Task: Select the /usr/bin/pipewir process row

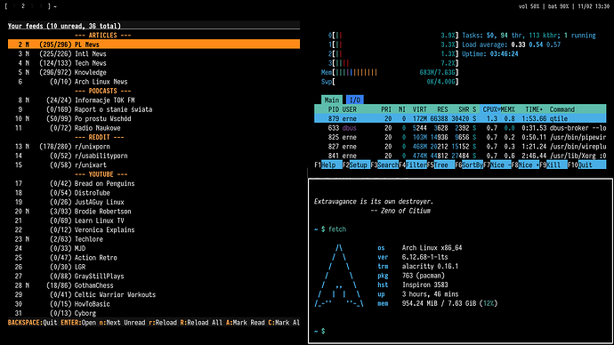Action: click(x=460, y=137)
